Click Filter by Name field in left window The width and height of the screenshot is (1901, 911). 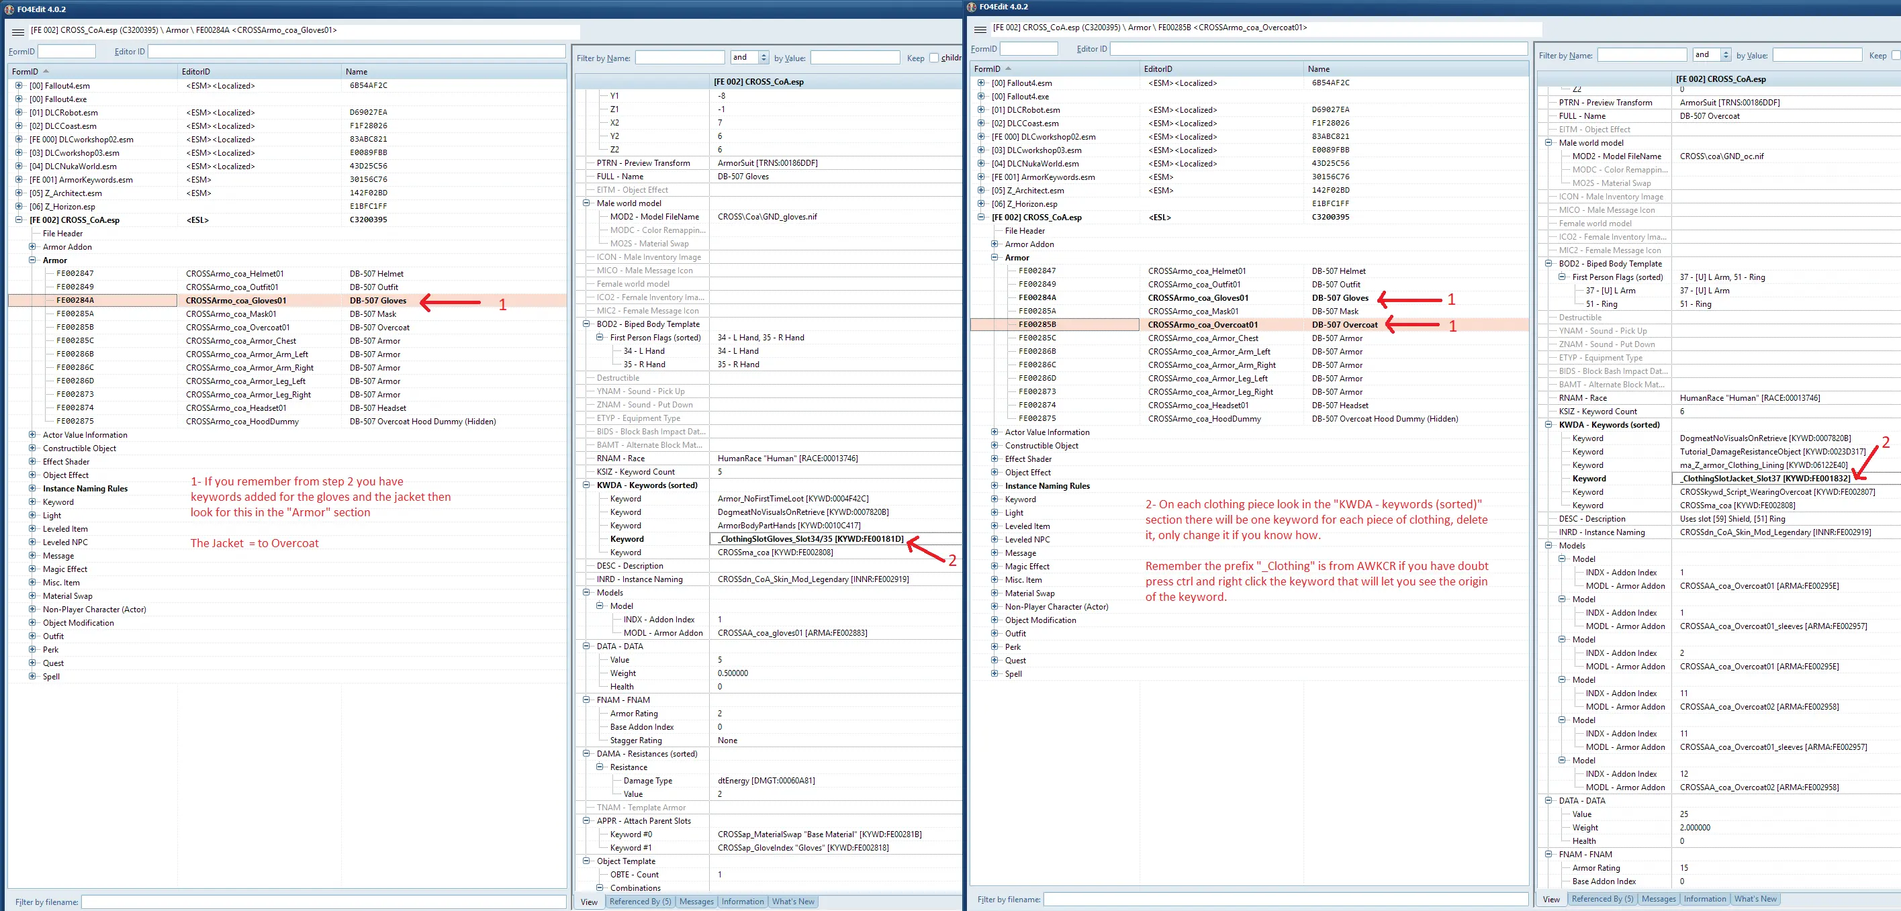[680, 58]
